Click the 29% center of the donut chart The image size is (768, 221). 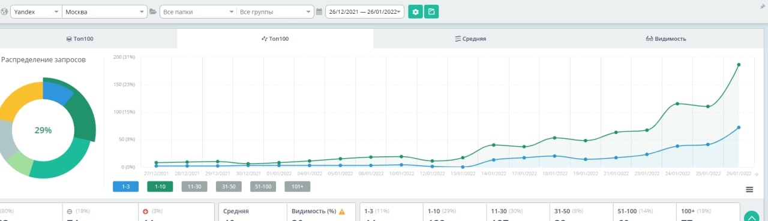(43, 130)
